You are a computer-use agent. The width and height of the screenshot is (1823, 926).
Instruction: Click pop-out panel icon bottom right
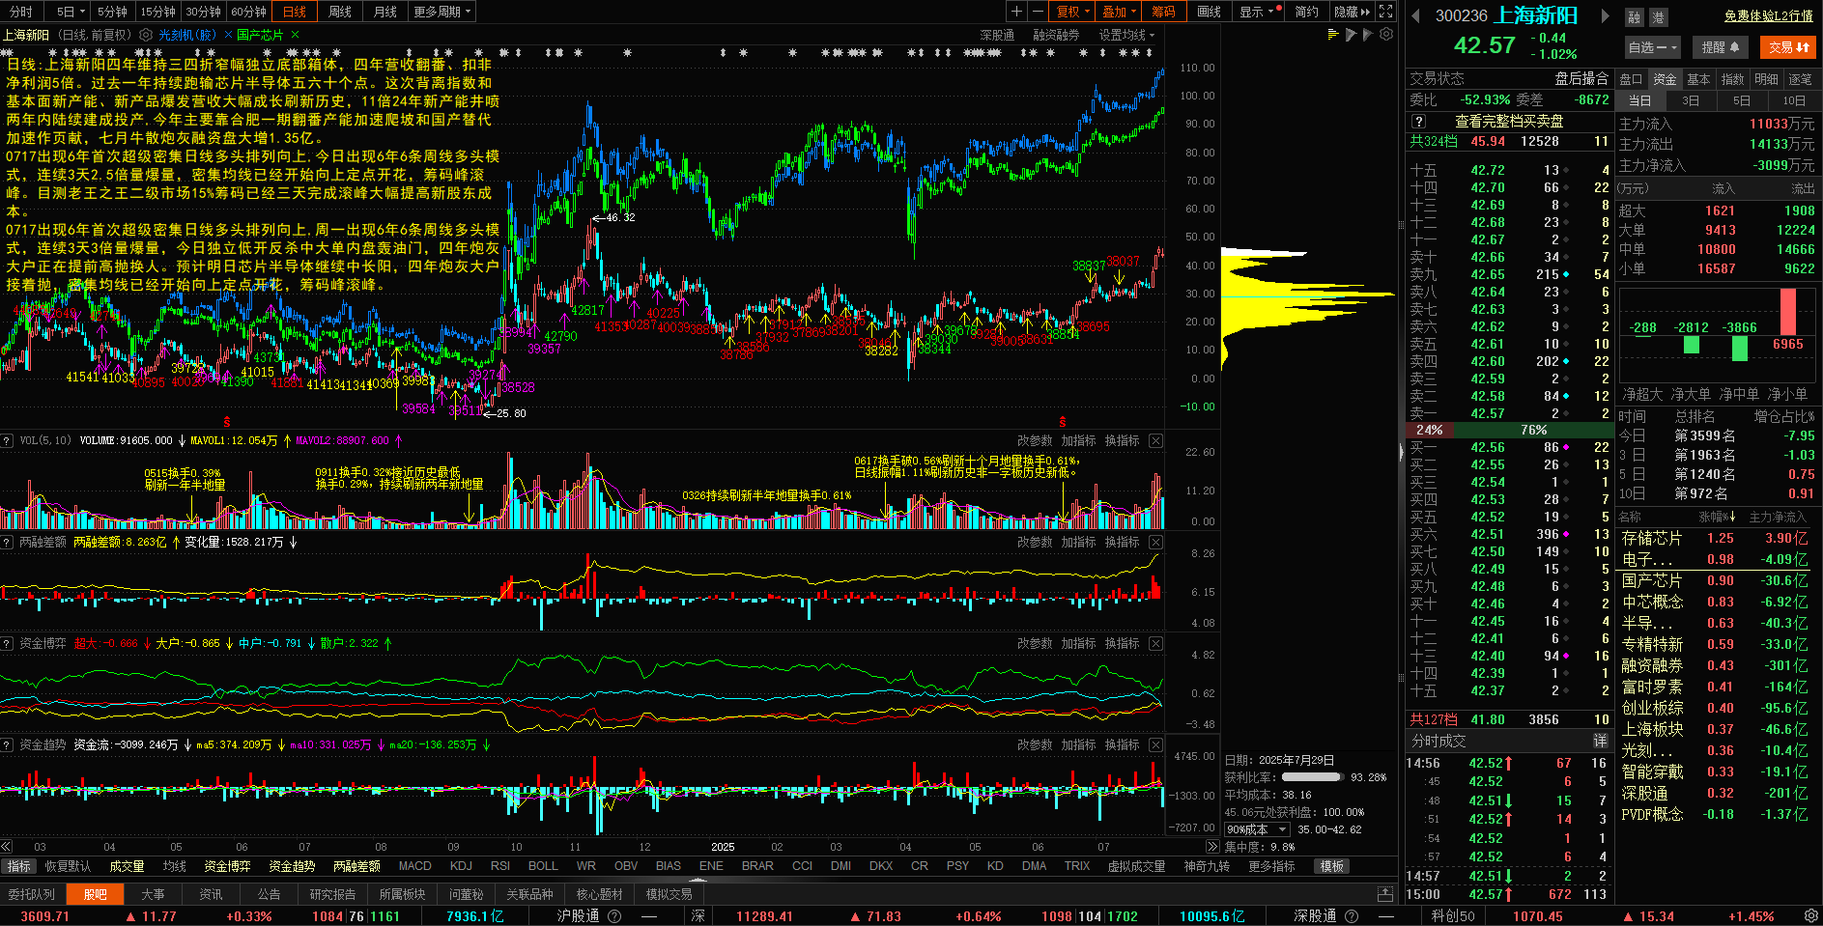click(x=1385, y=894)
